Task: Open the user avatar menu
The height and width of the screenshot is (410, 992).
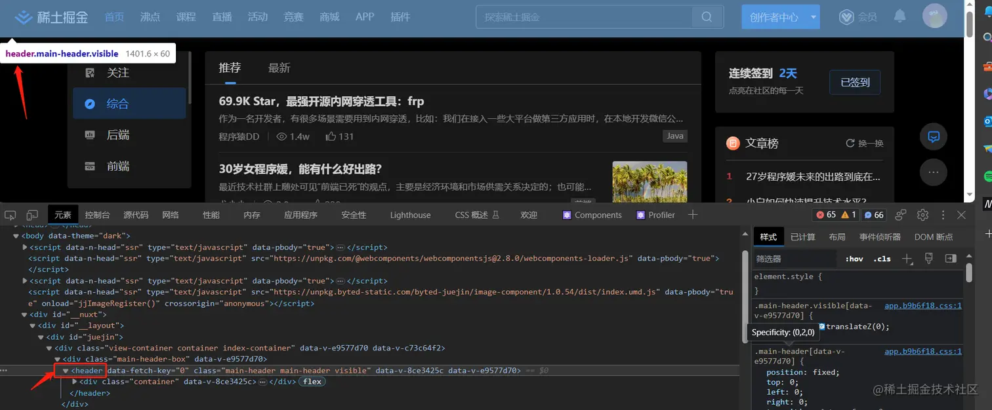Action: [x=934, y=16]
